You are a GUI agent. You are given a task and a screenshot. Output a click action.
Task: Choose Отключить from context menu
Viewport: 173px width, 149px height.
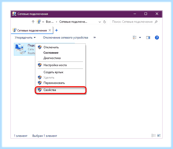point(60,47)
